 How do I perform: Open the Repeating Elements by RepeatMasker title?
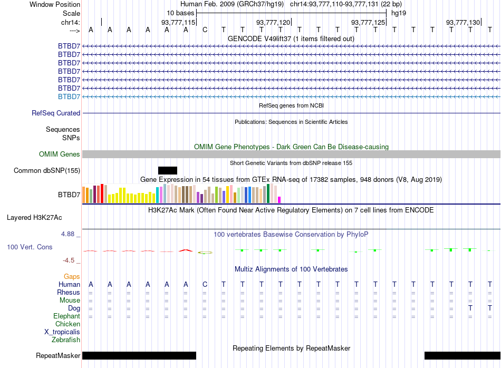click(292, 348)
